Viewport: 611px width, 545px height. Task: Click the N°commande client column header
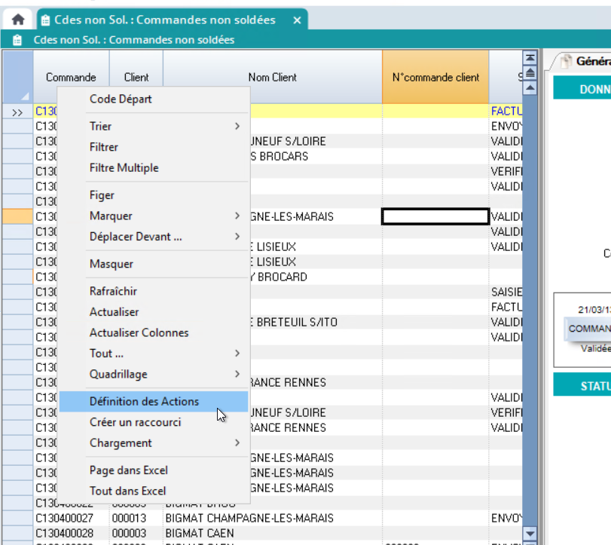[x=435, y=77]
